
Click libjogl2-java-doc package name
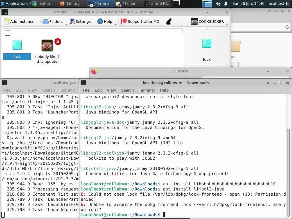pyautogui.click(x=102, y=122)
